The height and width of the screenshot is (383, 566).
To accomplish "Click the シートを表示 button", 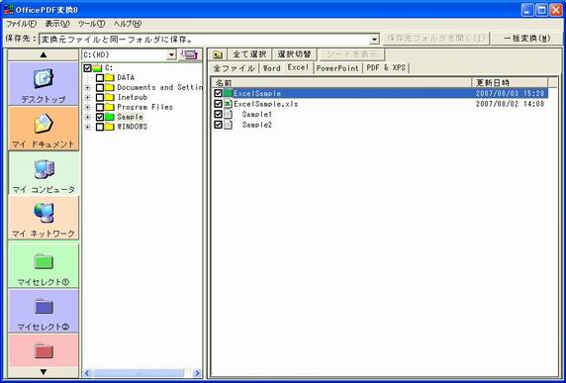I will 352,54.
